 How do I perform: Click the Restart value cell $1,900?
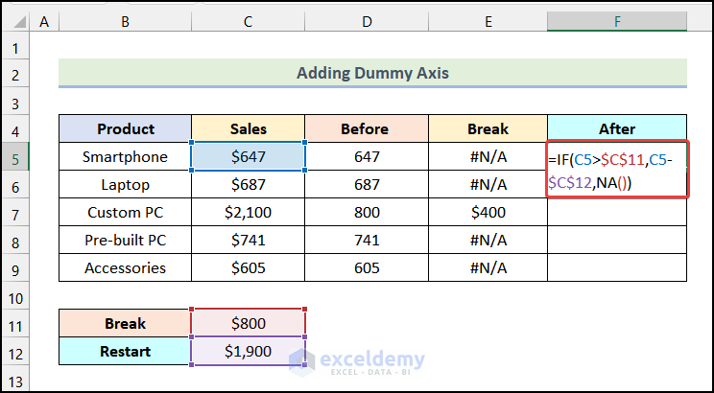pos(249,351)
